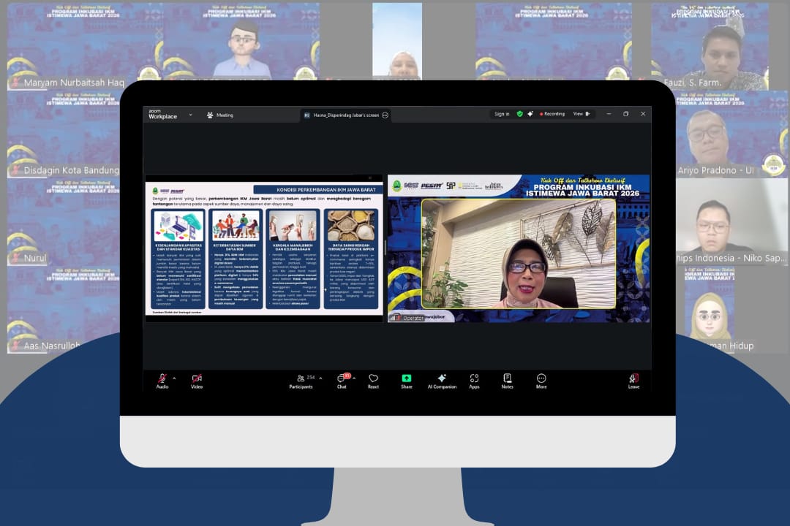790x526 pixels.
Task: Open the Zoom Workplace dropdown menu
Action: tap(190, 115)
